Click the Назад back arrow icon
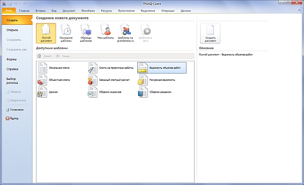The image size is (304, 185). (58, 56)
